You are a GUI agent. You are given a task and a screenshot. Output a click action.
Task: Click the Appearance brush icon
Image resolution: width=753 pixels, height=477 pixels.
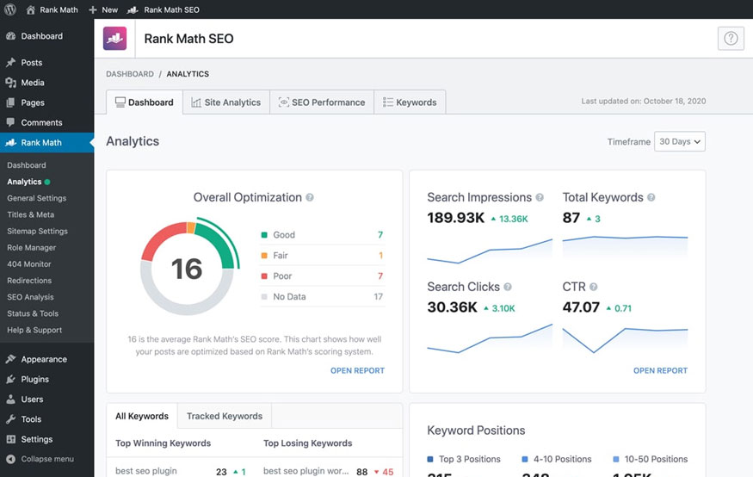pos(10,359)
